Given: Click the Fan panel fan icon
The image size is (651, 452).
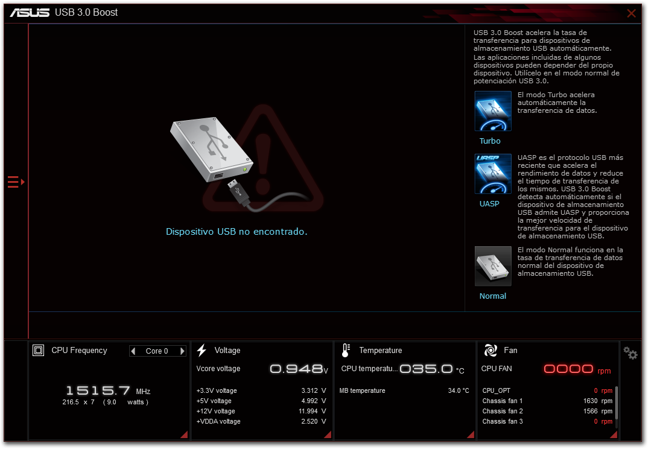Looking at the screenshot, I should pyautogui.click(x=491, y=350).
